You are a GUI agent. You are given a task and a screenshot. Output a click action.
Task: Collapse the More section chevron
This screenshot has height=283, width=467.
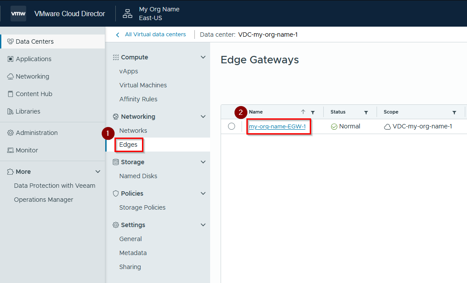98,172
